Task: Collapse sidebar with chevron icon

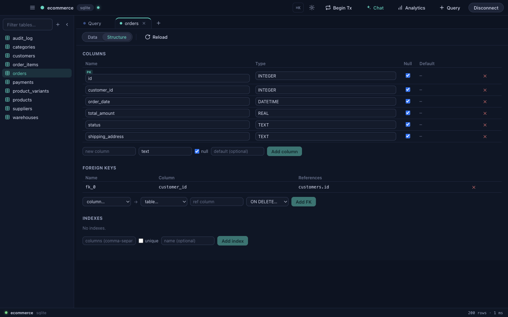Action: 67,25
